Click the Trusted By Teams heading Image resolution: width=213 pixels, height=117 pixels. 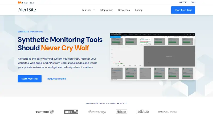pos(106,103)
